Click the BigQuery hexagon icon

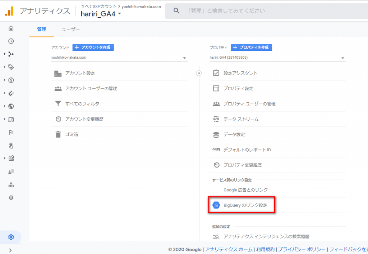pos(216,205)
